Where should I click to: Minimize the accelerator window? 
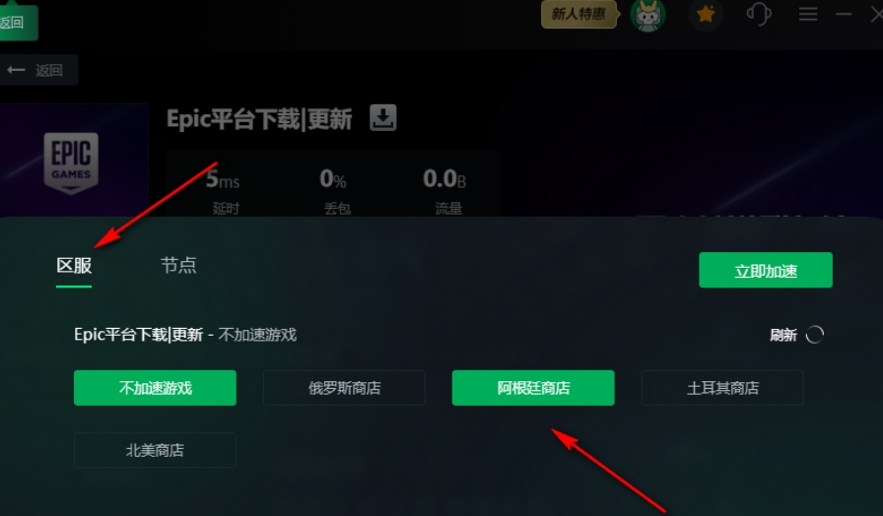click(844, 14)
